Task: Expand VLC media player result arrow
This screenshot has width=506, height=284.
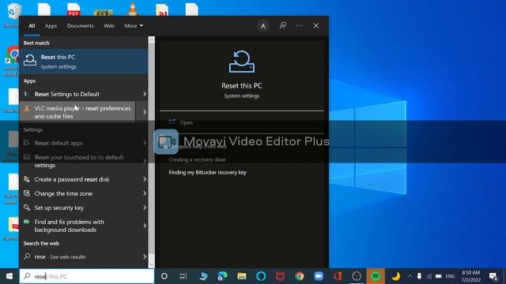Action: coord(145,112)
